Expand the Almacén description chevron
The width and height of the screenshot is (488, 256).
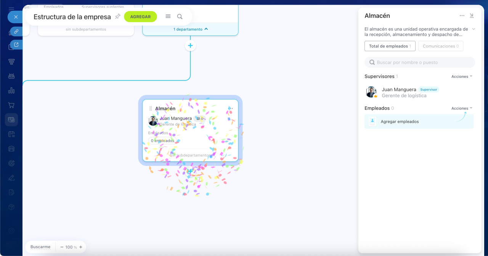(x=474, y=29)
